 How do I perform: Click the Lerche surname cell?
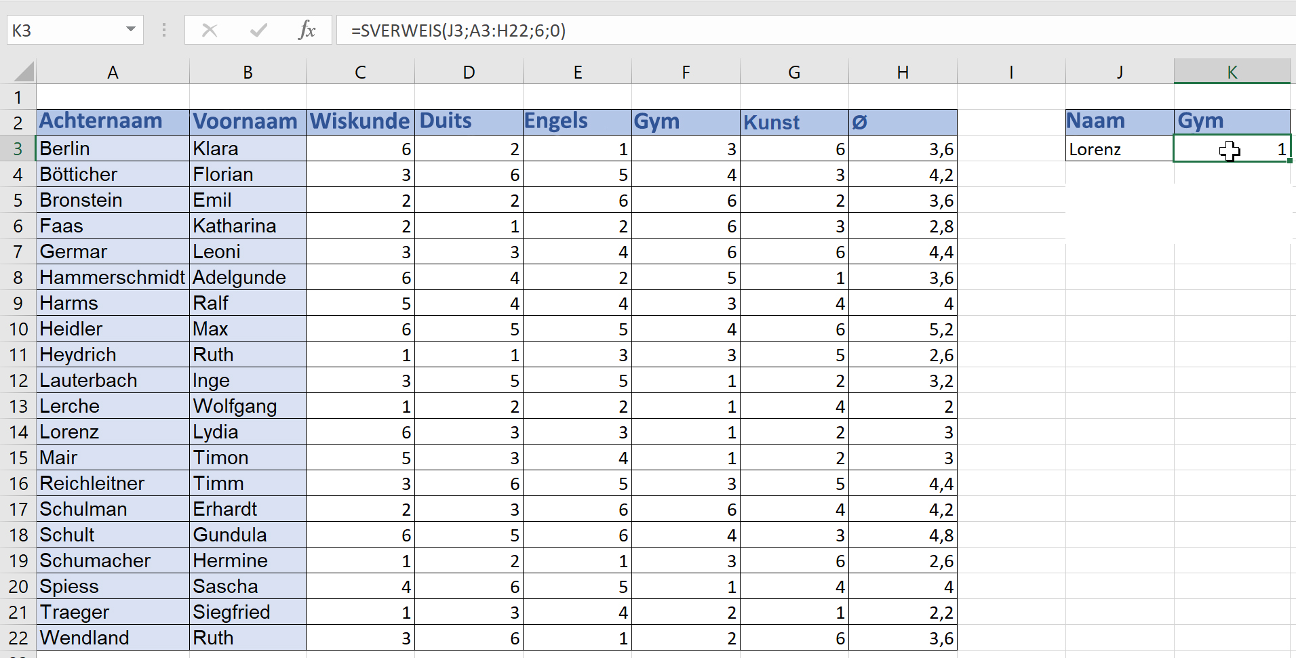click(113, 406)
